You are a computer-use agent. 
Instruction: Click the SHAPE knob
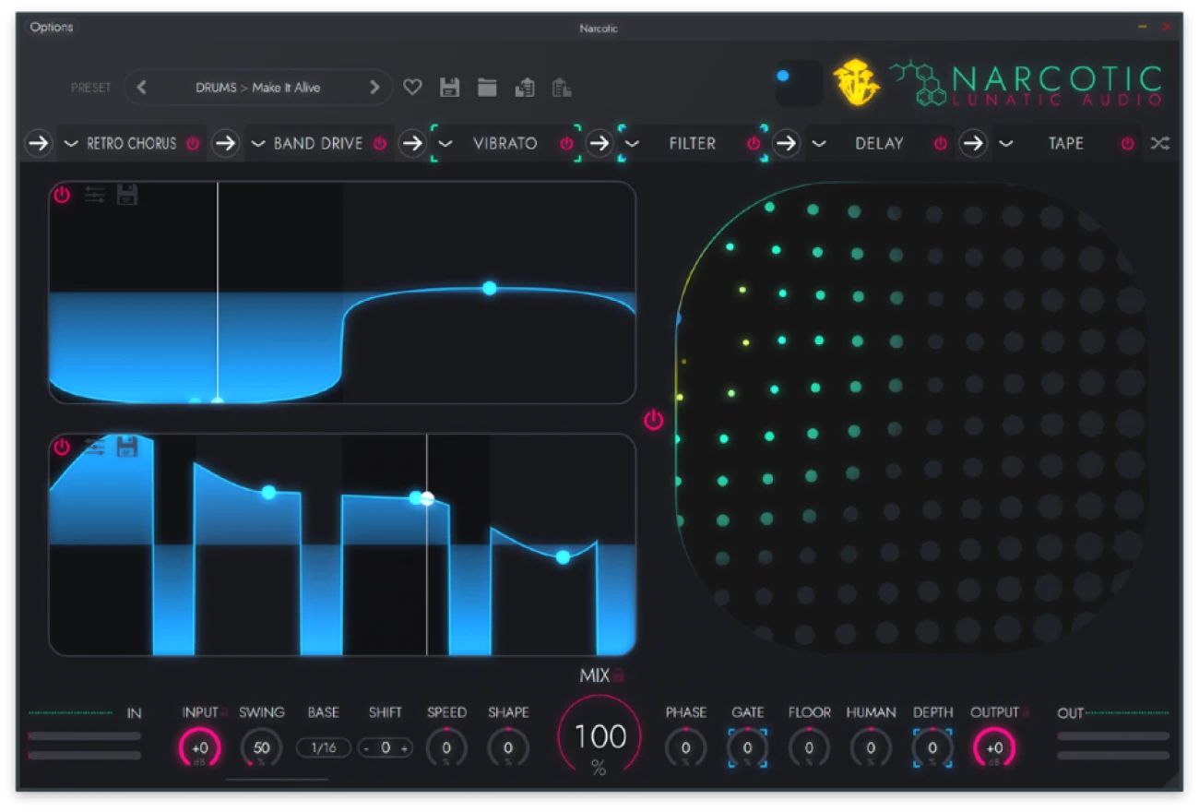pos(508,748)
